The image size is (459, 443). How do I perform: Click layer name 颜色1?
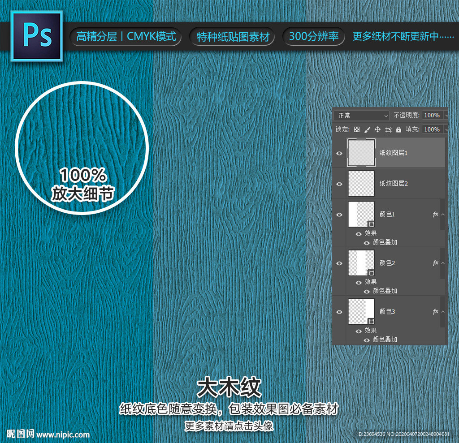coord(387,214)
